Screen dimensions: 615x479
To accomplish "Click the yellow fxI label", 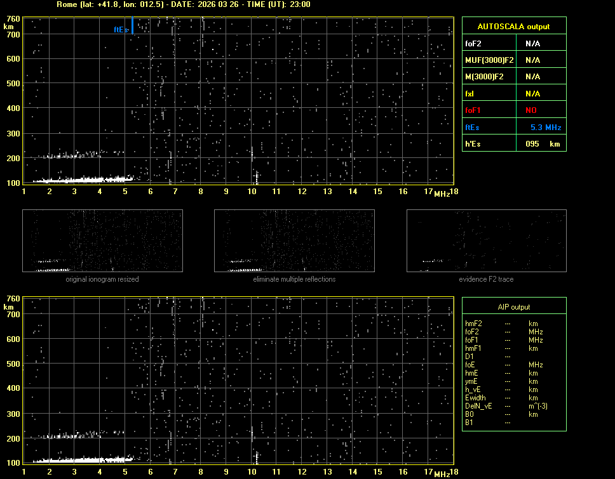I will click(x=471, y=94).
